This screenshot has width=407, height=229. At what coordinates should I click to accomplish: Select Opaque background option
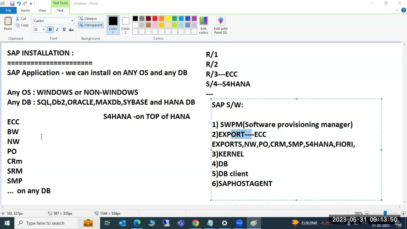click(88, 18)
